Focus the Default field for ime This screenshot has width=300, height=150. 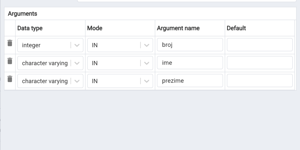pyautogui.click(x=260, y=63)
